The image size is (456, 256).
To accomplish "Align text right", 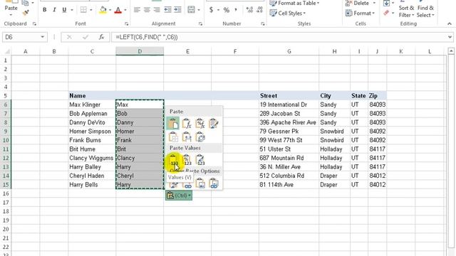I will tap(157, 10).
